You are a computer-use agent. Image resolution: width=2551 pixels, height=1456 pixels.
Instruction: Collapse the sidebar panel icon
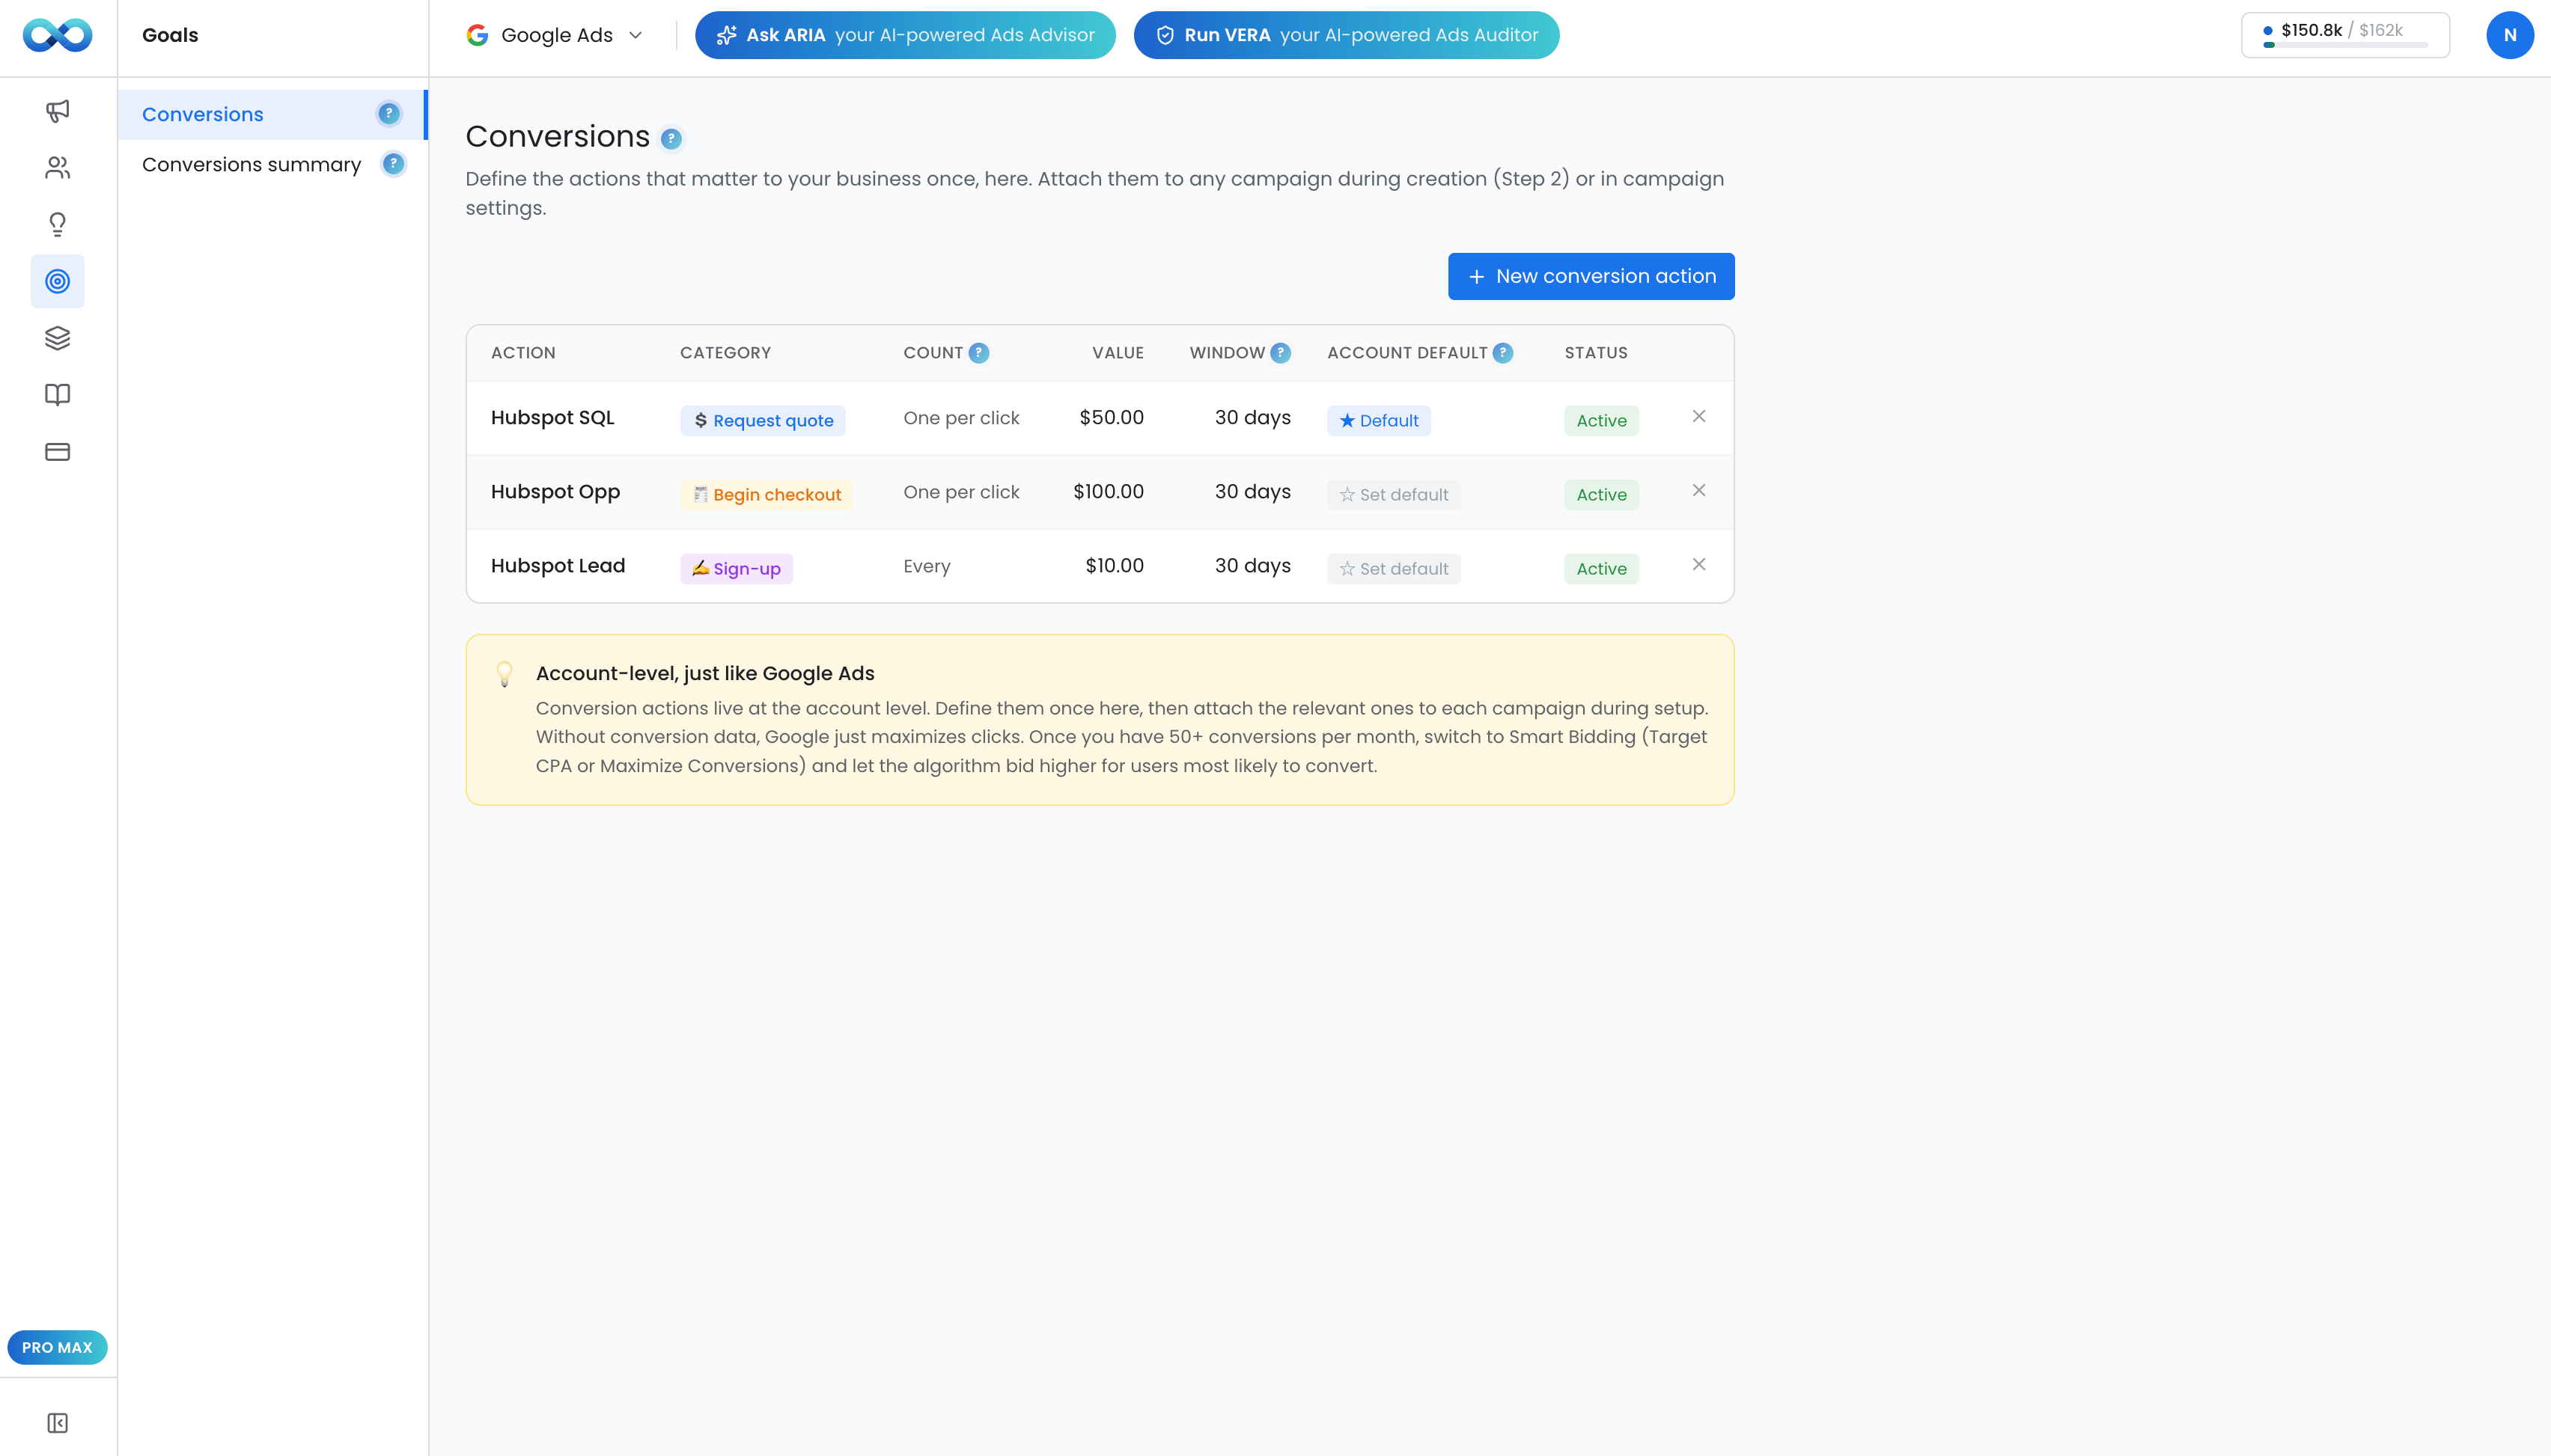point(58,1423)
